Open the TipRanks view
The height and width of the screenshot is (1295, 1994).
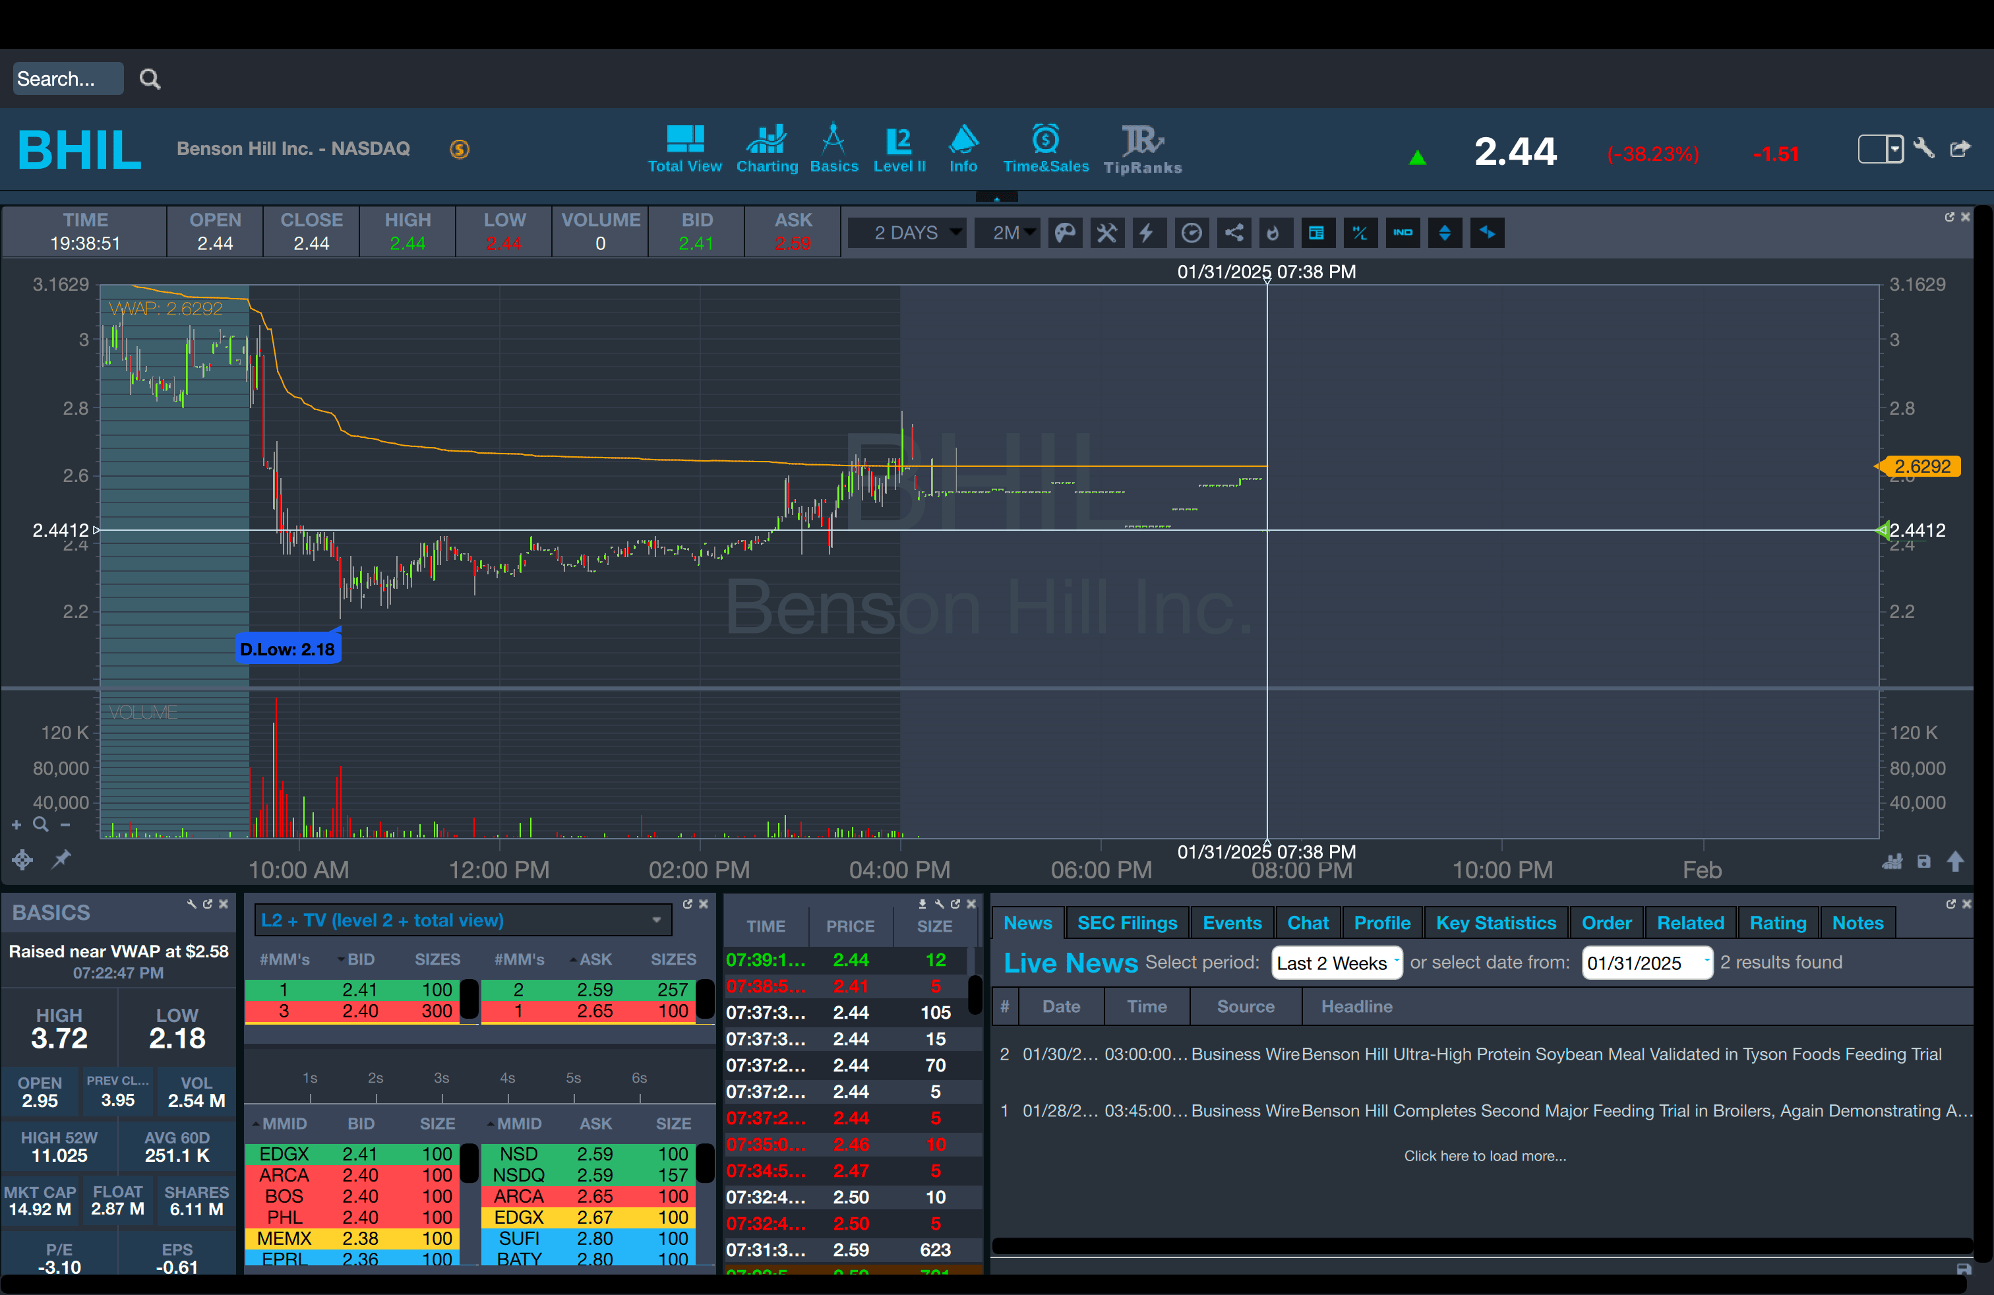point(1142,149)
